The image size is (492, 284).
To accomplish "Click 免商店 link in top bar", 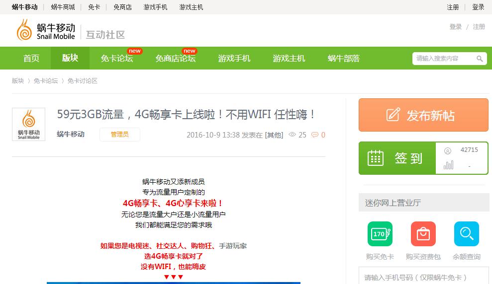I will (122, 7).
